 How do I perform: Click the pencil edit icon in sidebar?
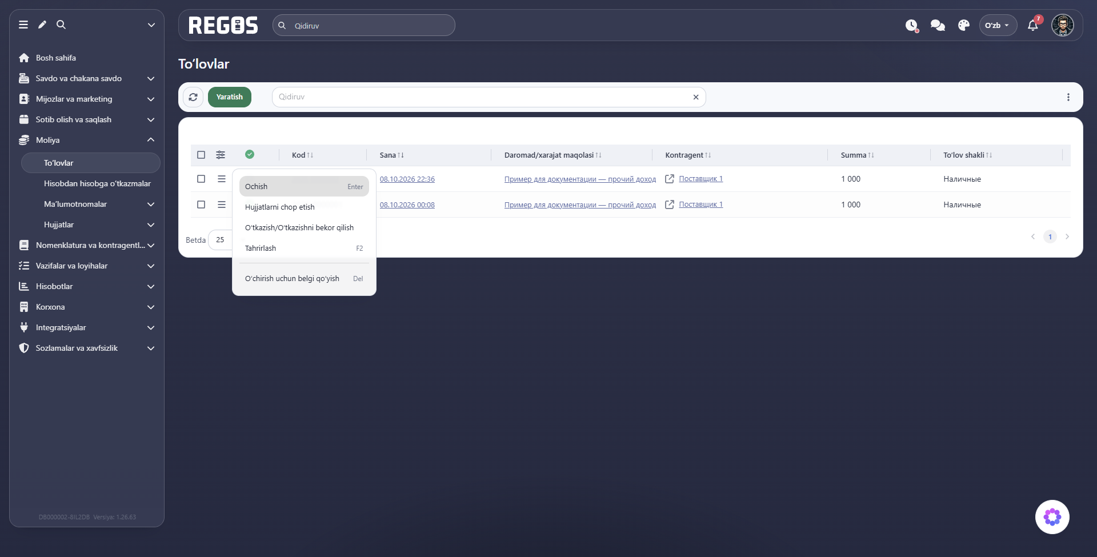pyautogui.click(x=42, y=25)
